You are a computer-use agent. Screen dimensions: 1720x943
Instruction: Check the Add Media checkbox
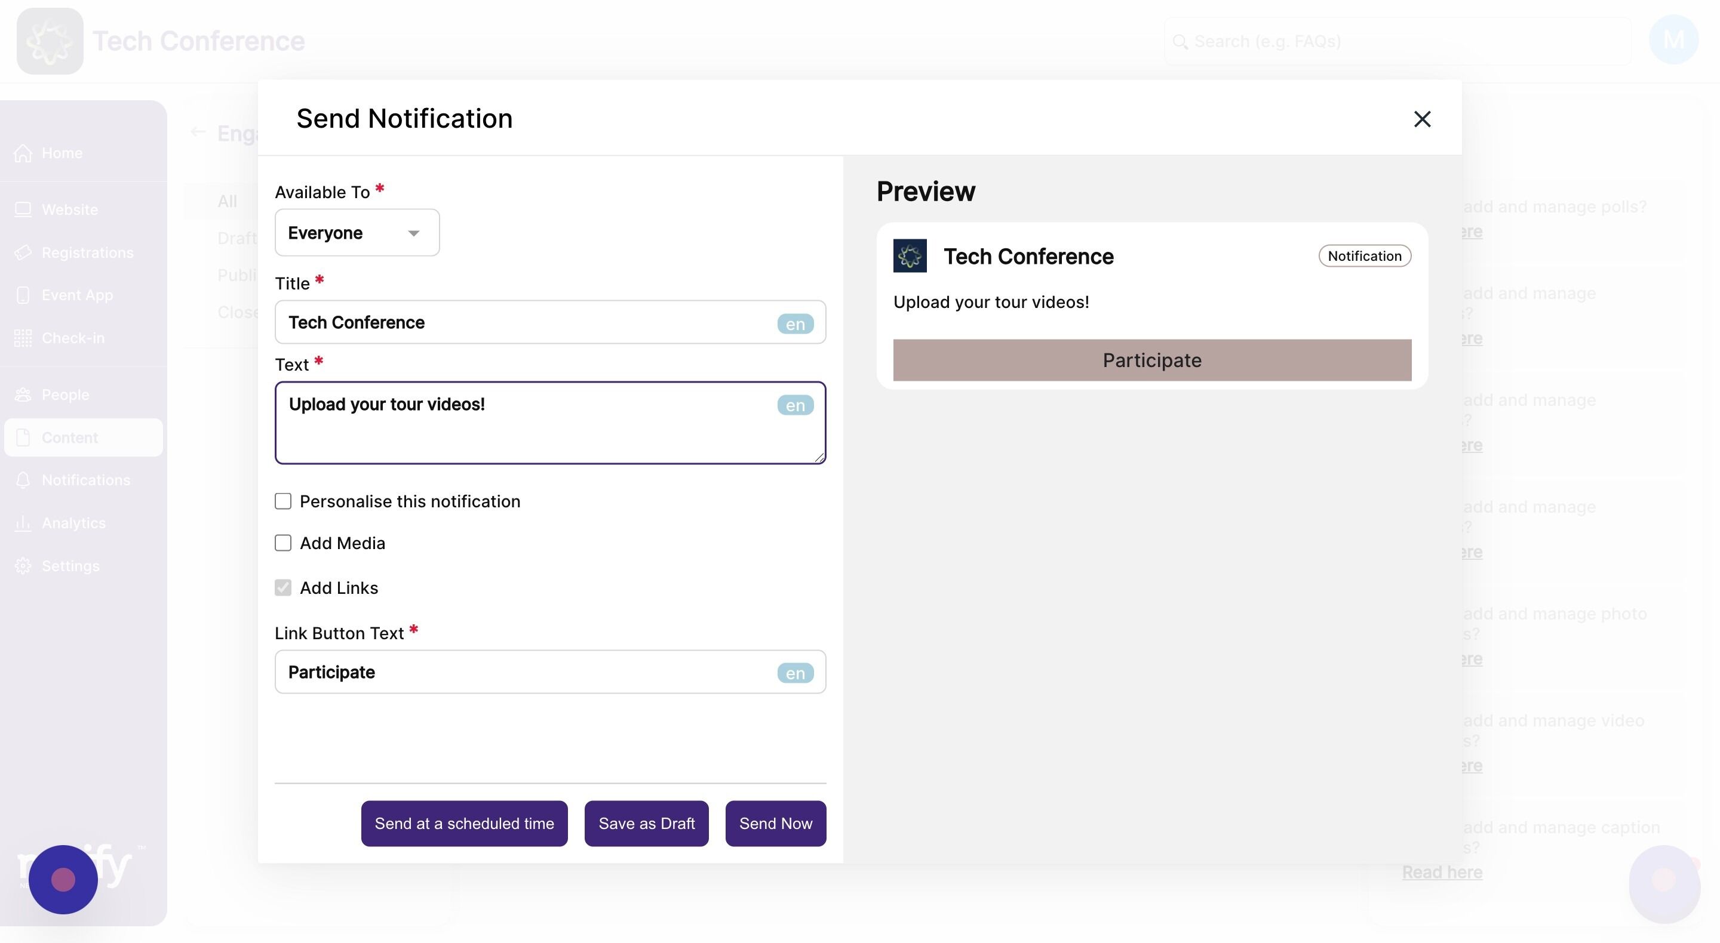pos(283,543)
